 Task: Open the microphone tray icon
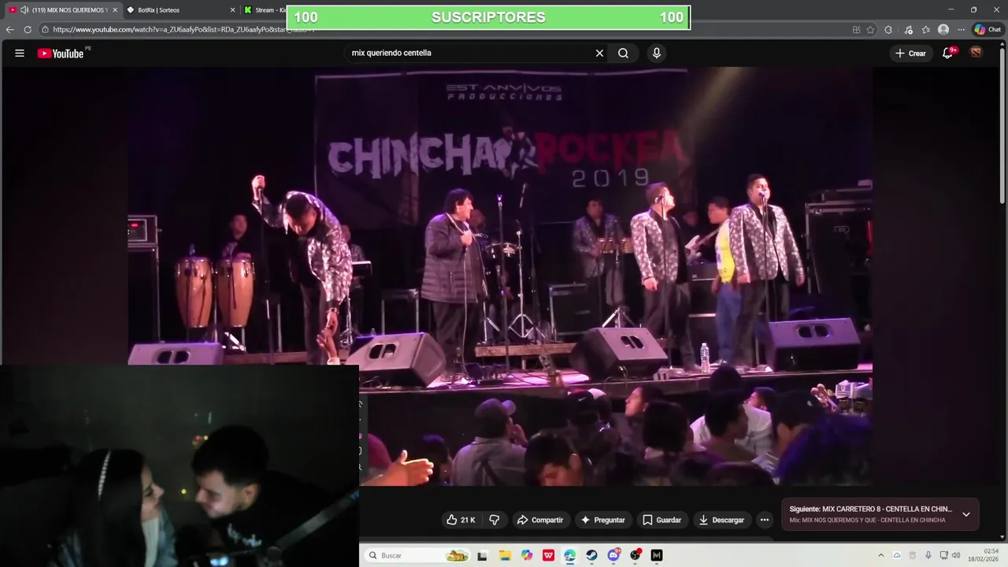coord(928,555)
